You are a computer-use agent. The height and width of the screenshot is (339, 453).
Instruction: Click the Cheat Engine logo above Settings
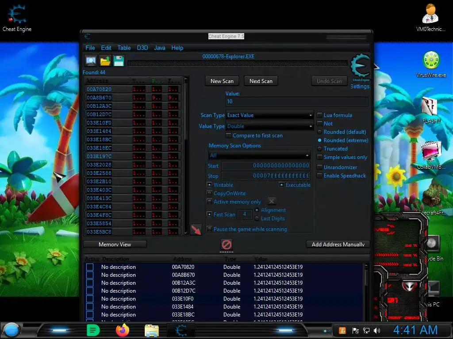coord(360,67)
